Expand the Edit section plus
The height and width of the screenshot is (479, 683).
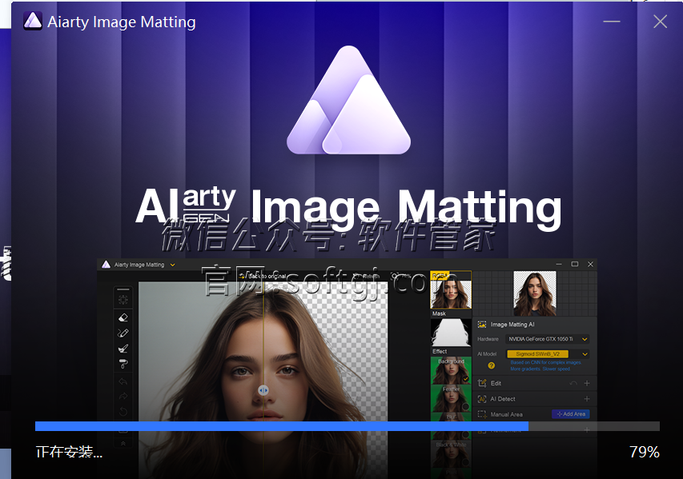tap(586, 383)
